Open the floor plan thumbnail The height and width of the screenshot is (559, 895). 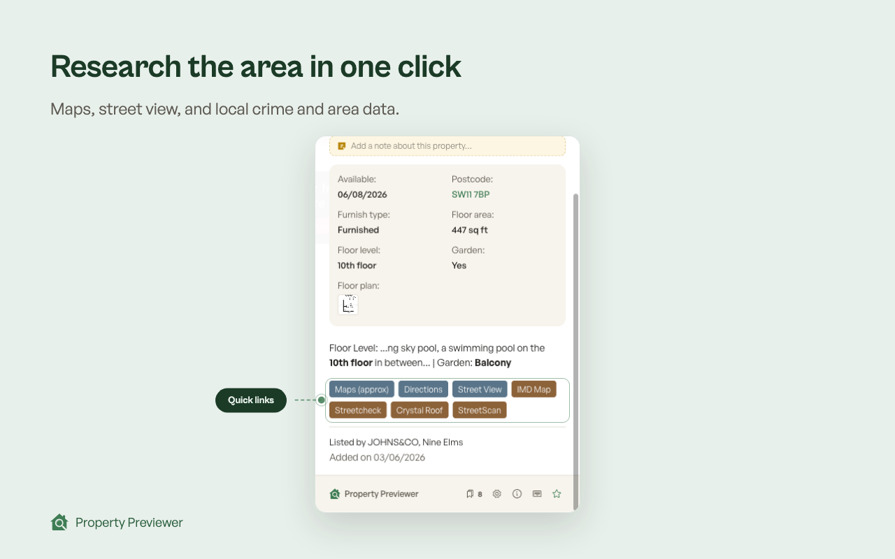[x=348, y=305]
